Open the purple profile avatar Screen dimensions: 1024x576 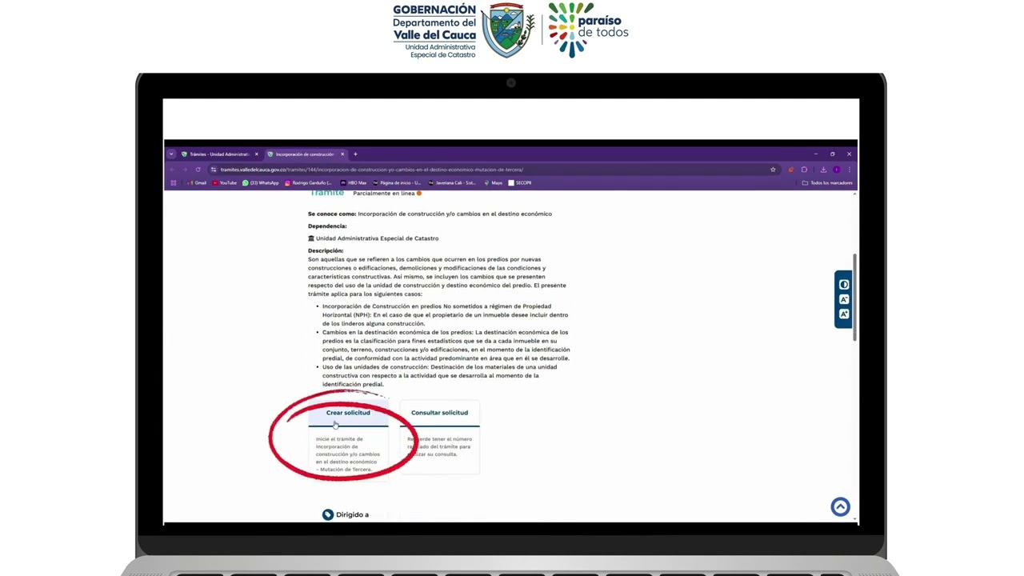coord(837,170)
